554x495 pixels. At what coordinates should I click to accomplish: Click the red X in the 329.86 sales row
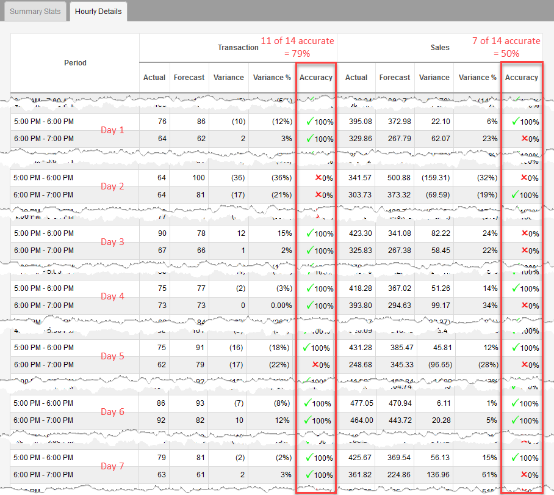coord(525,138)
